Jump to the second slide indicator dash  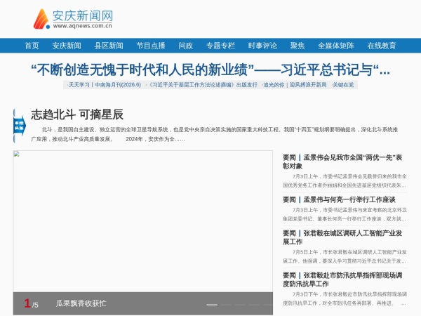click(x=226, y=305)
